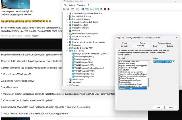Switch to the Eventi tab
The height and width of the screenshot is (120, 182).
[x=125, y=43]
